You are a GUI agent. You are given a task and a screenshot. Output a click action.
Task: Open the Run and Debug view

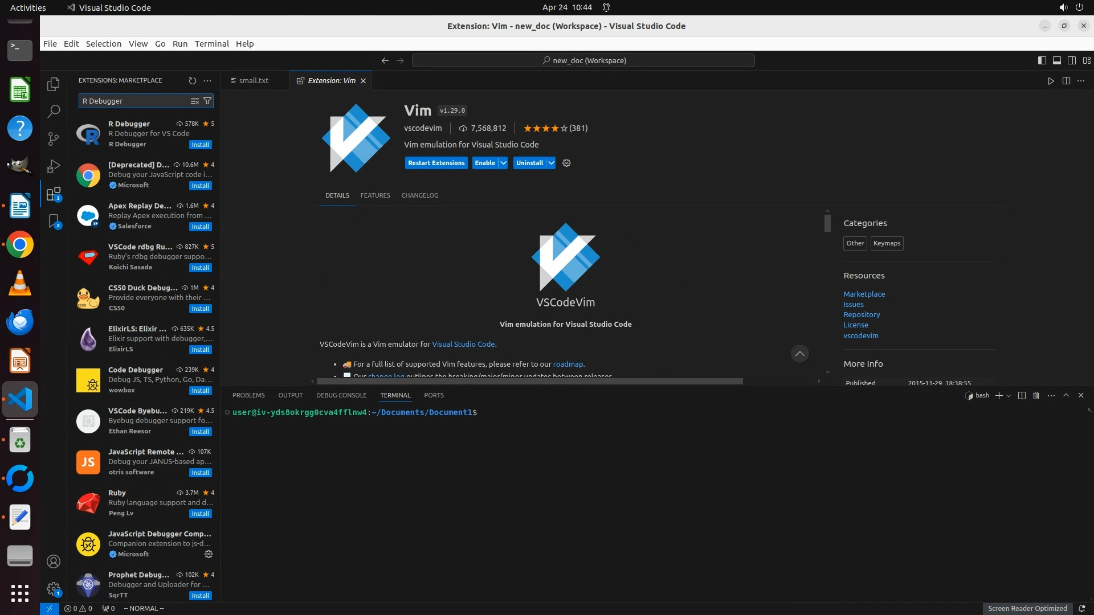coord(54,166)
